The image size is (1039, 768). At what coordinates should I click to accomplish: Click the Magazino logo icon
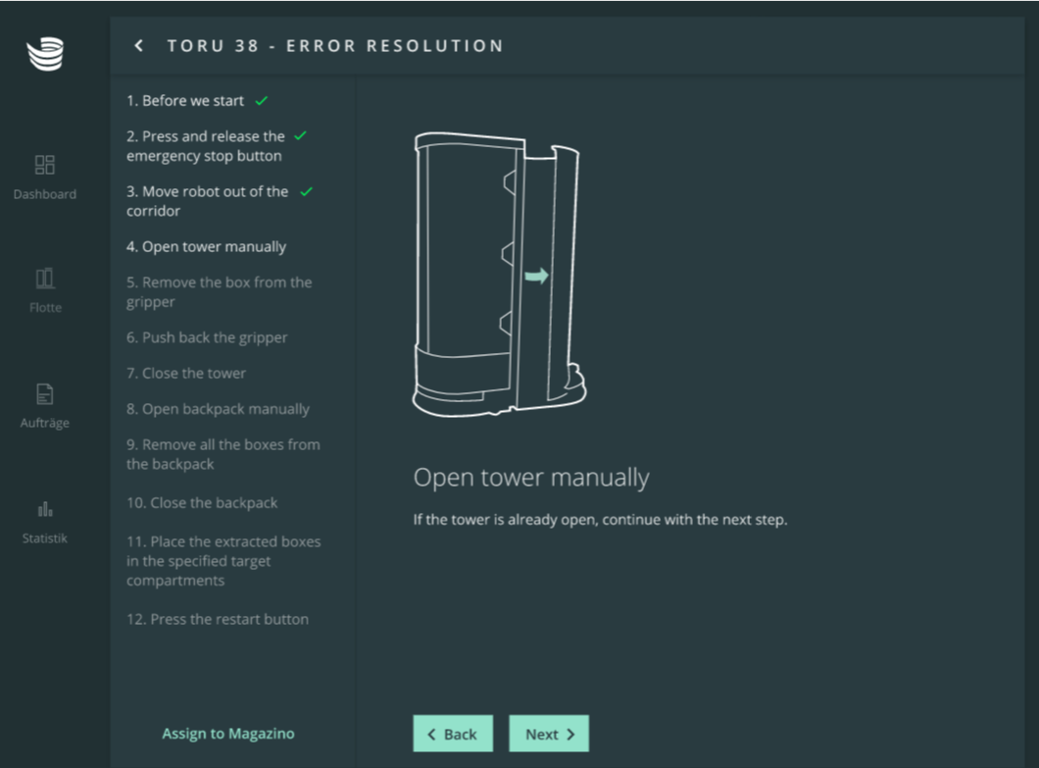(x=45, y=54)
